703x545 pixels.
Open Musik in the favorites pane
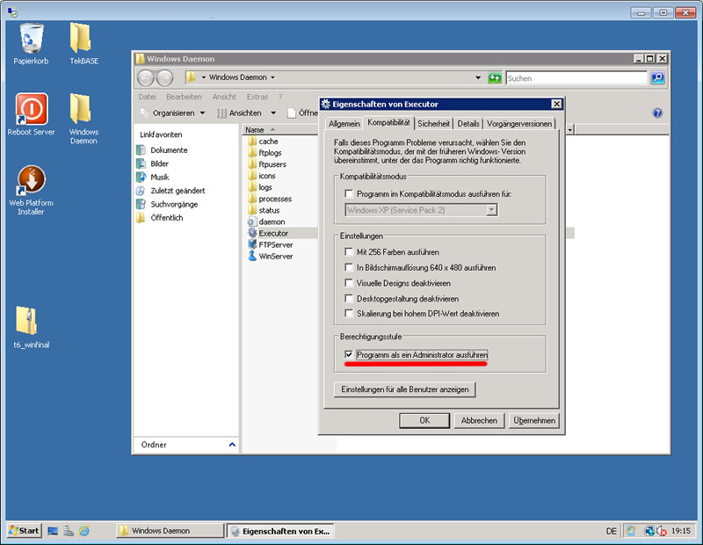[152, 178]
